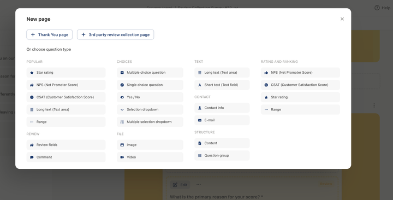Pick the Image file question type

pos(150,145)
